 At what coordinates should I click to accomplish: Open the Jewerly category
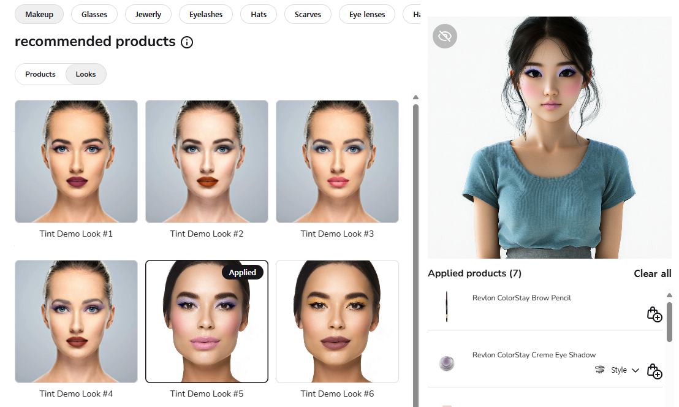[x=148, y=14]
